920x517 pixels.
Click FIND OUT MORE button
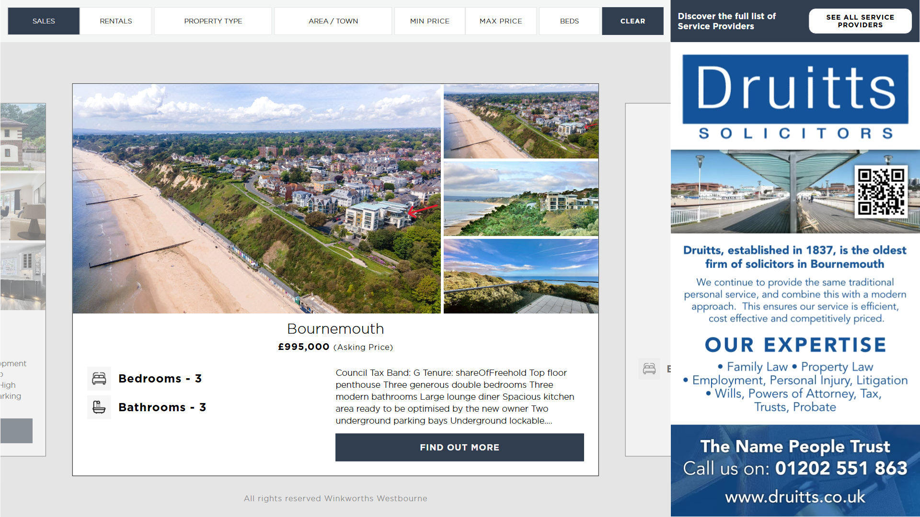pyautogui.click(x=460, y=447)
